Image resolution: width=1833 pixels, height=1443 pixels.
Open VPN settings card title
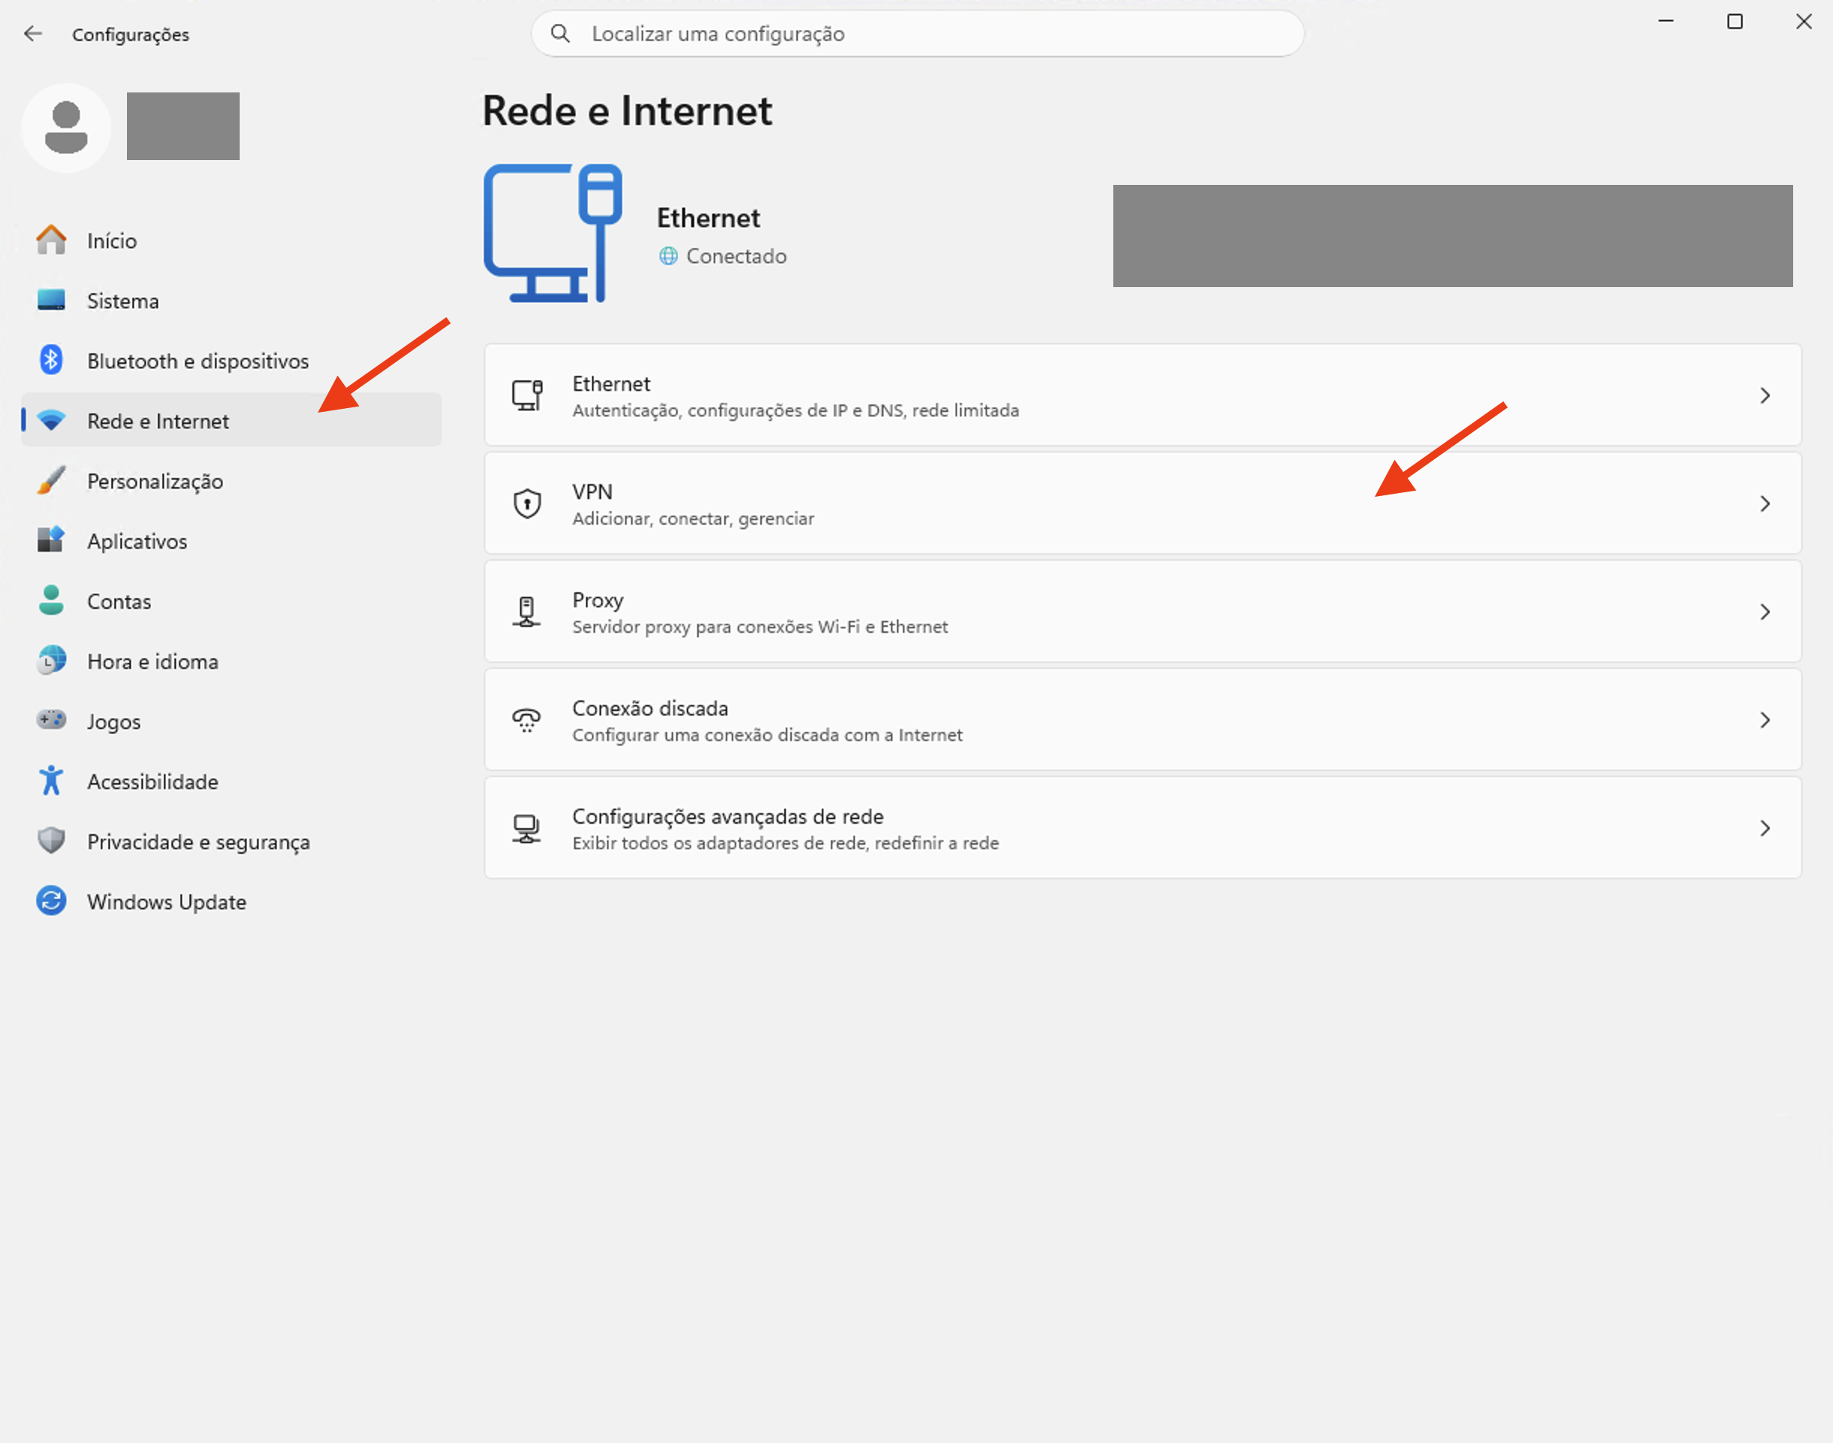(x=592, y=492)
